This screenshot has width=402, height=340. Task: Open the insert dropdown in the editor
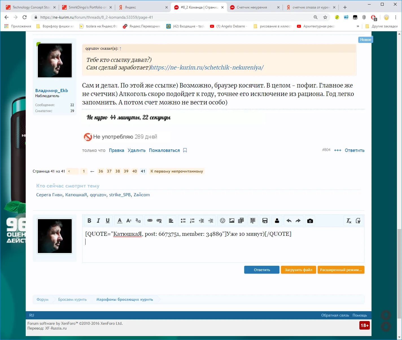pyautogui.click(x=253, y=221)
